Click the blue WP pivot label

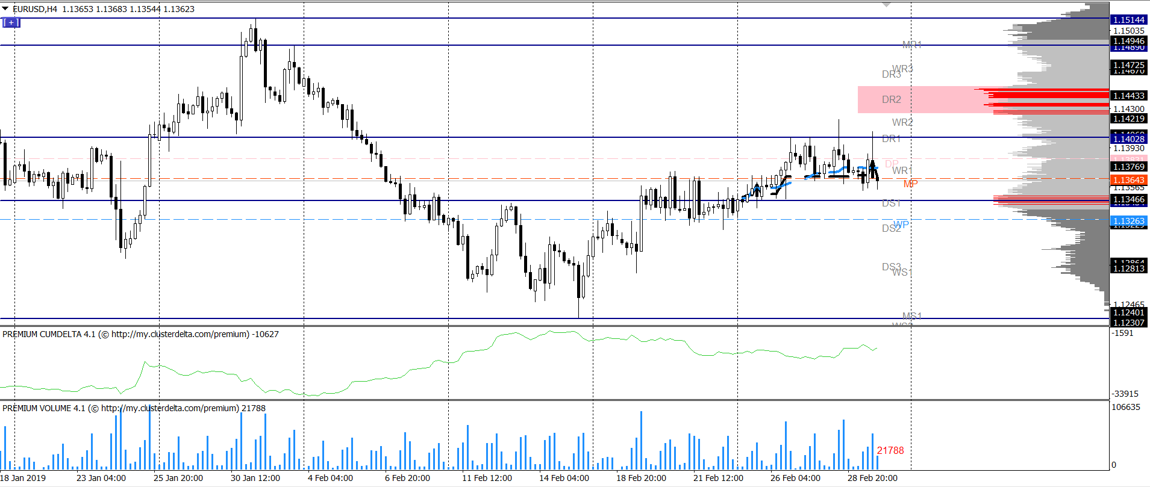coord(901,224)
